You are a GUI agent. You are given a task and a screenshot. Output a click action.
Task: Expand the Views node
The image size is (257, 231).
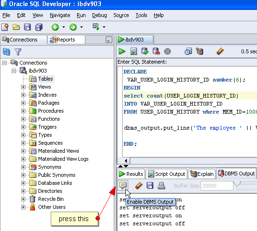pyautogui.click(x=23, y=87)
